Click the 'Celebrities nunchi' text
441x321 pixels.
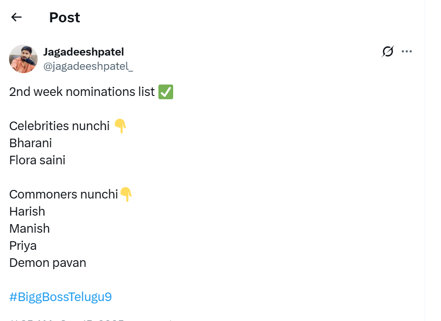pyautogui.click(x=59, y=126)
